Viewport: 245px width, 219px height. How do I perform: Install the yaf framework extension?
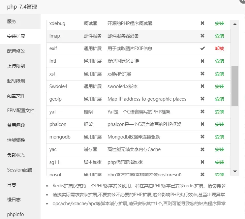[x=219, y=112]
